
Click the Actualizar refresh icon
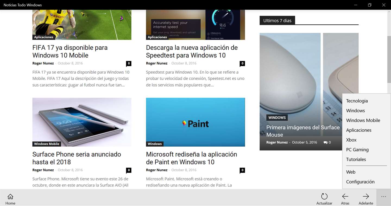tap(324, 196)
